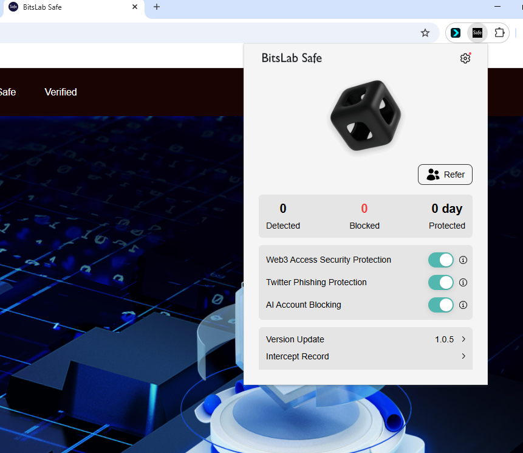The image size is (523, 453).
Task: Click the Refer button
Action: point(445,175)
